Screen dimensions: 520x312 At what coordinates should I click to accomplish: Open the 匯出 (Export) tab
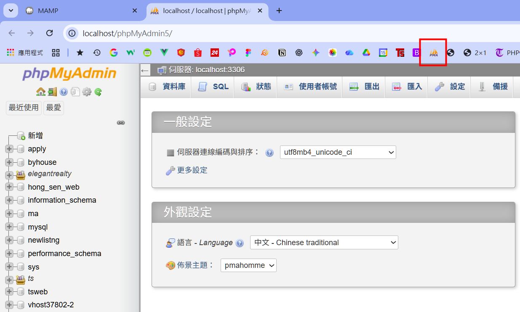pos(365,87)
